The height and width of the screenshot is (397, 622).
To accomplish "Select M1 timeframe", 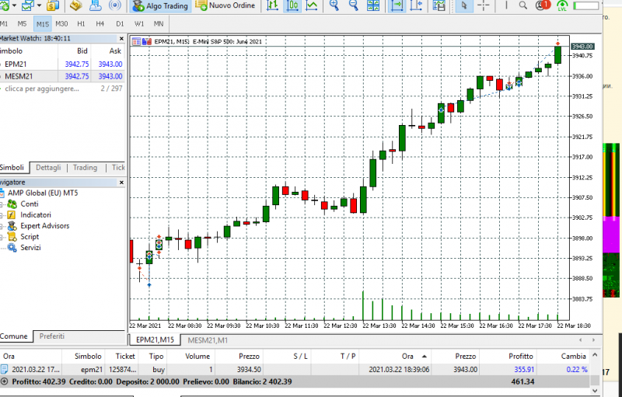I will pyautogui.click(x=4, y=24).
